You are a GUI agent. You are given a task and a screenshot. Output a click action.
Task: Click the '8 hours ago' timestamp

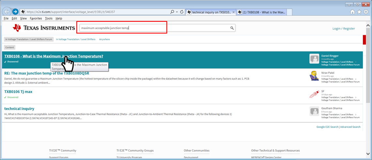(327, 111)
